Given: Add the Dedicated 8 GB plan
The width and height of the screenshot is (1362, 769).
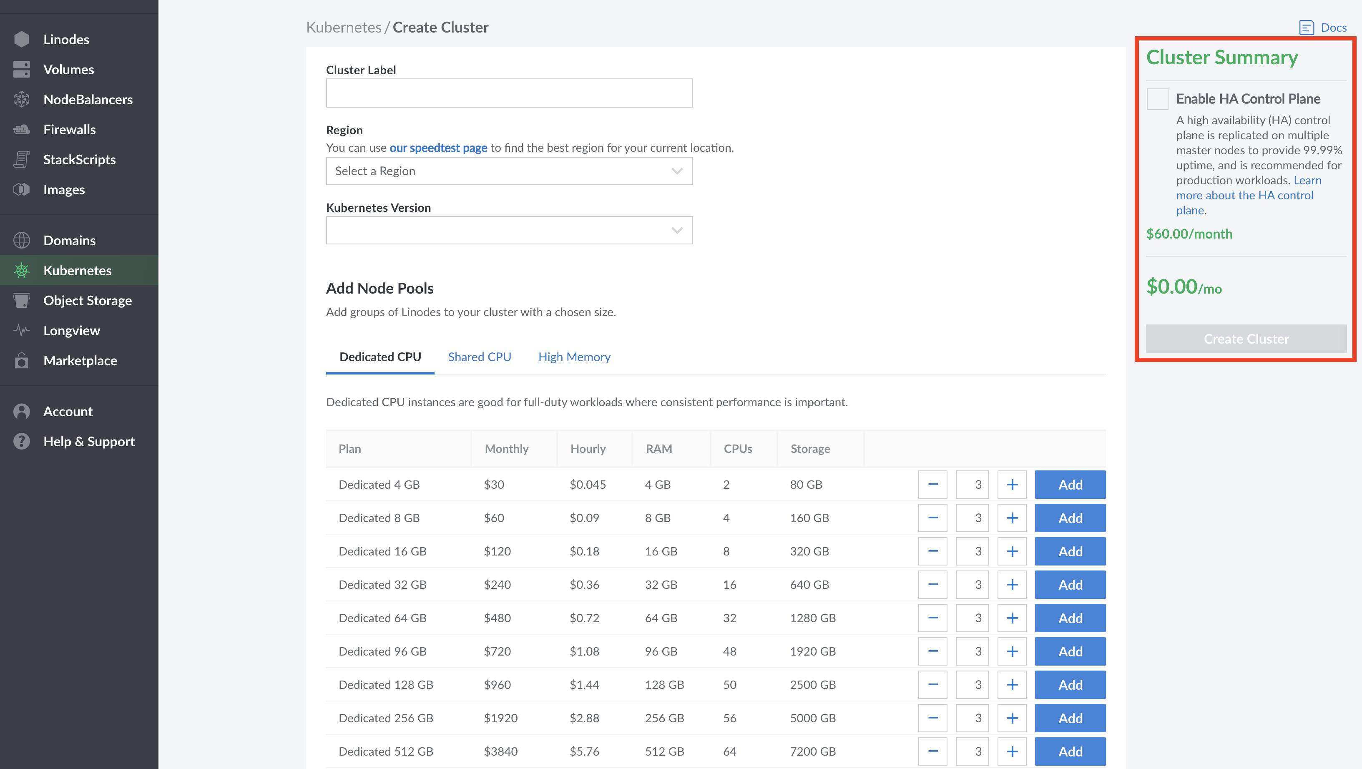Looking at the screenshot, I should pos(1070,518).
